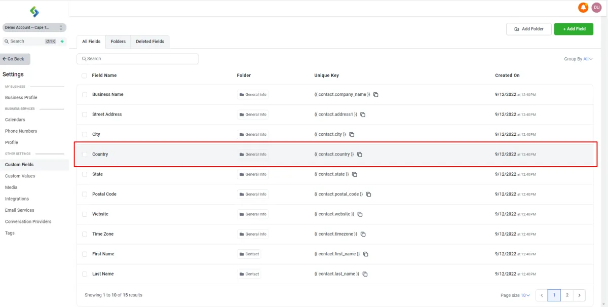Open Business Profile settings
This screenshot has width=608, height=307.
pos(21,98)
